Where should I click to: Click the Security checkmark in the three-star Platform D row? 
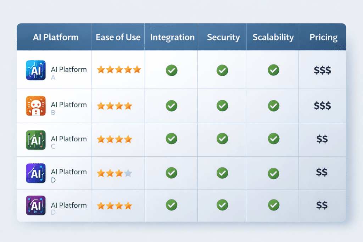222,173
